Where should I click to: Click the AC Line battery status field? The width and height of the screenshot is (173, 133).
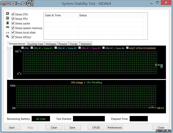coord(41,119)
